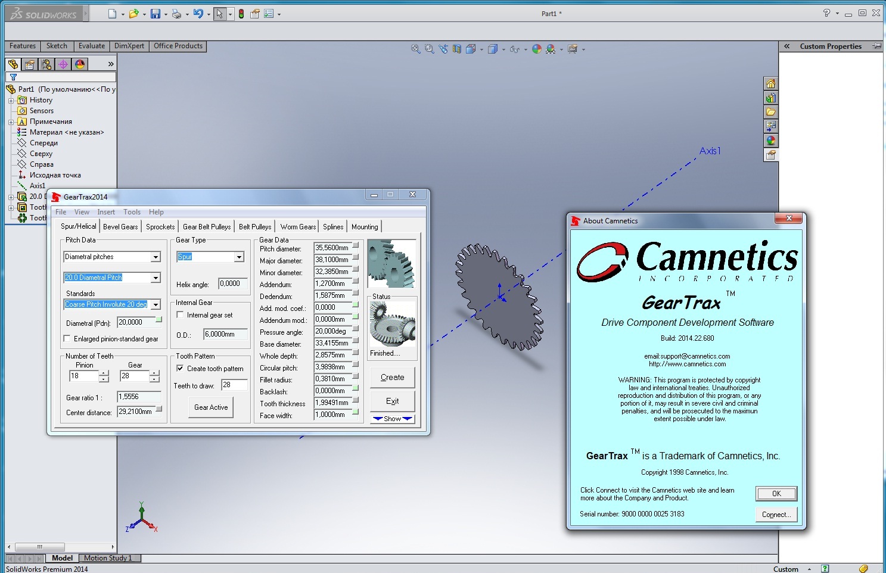Click the View Orientation cube icon

coord(471,49)
